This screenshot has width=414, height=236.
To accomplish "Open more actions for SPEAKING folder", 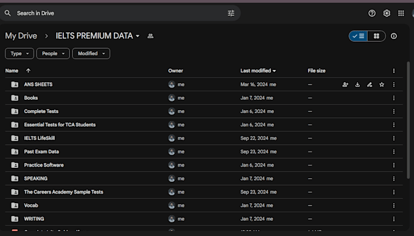I will (394, 178).
